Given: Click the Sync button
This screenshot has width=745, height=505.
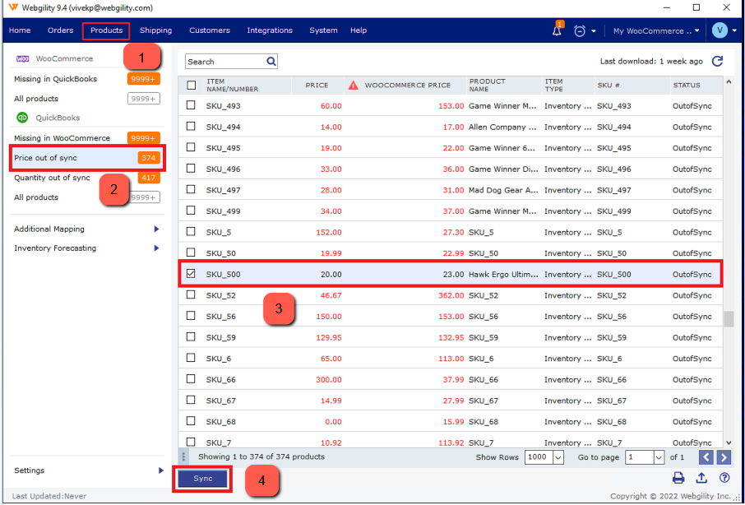Looking at the screenshot, I should click(x=202, y=479).
